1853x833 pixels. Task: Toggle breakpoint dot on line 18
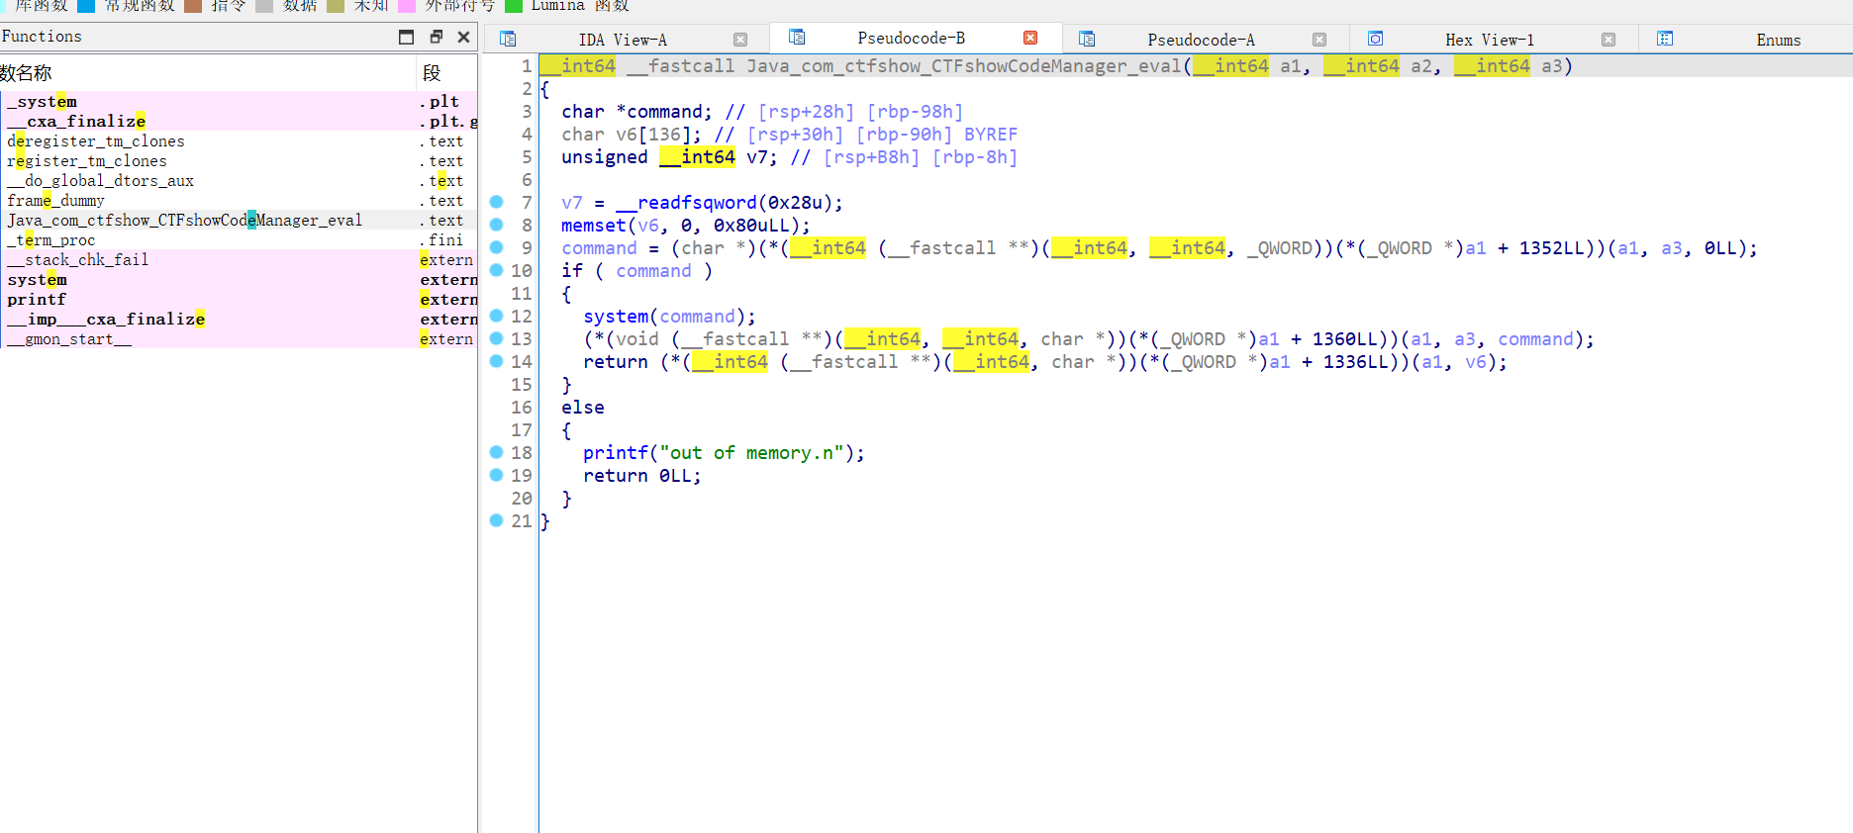[x=497, y=452]
